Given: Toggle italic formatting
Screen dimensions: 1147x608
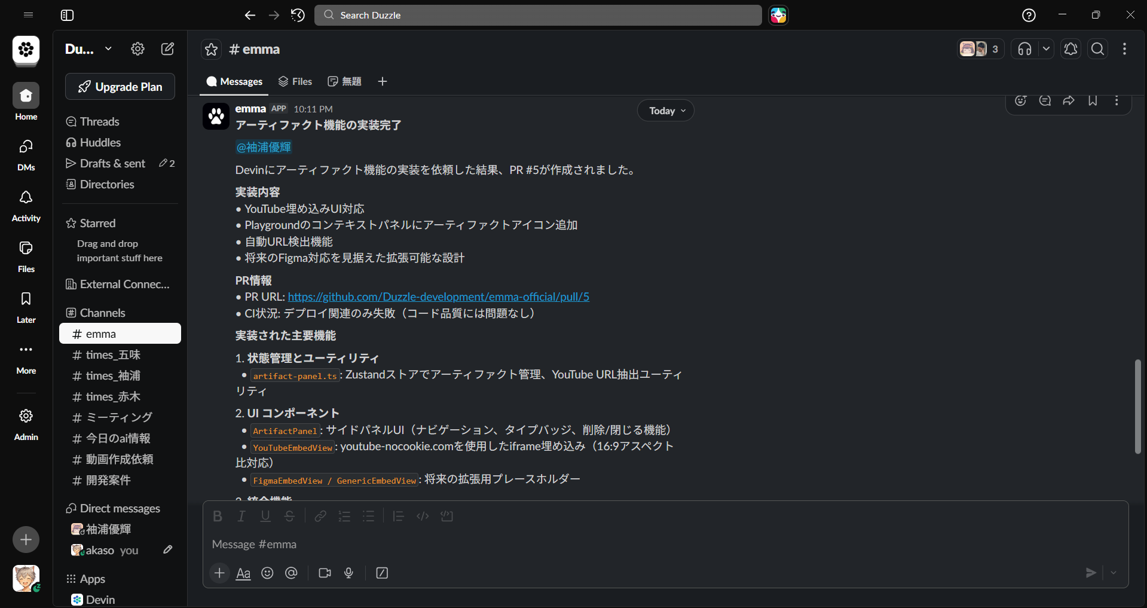Looking at the screenshot, I should tap(241, 516).
